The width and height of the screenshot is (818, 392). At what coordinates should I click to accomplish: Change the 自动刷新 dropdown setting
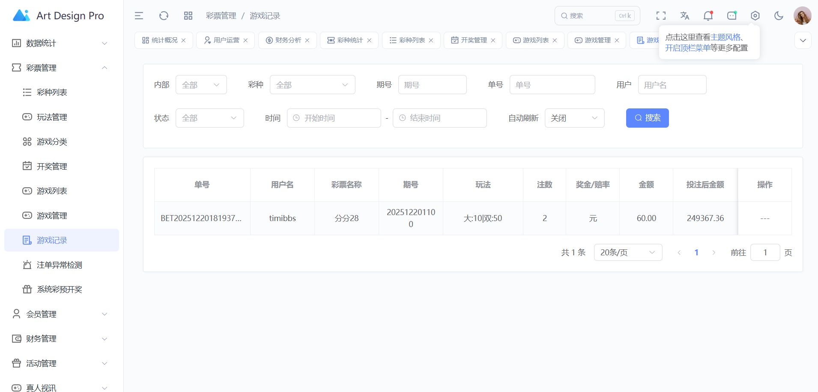tap(574, 118)
